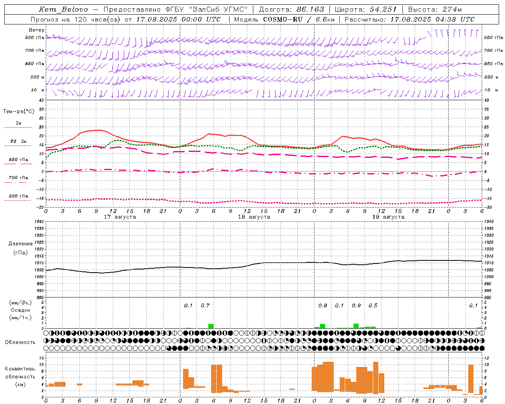This screenshot has width=505, height=404.
Task: Click the green precipitation bar under 0.9
Action: point(356,326)
